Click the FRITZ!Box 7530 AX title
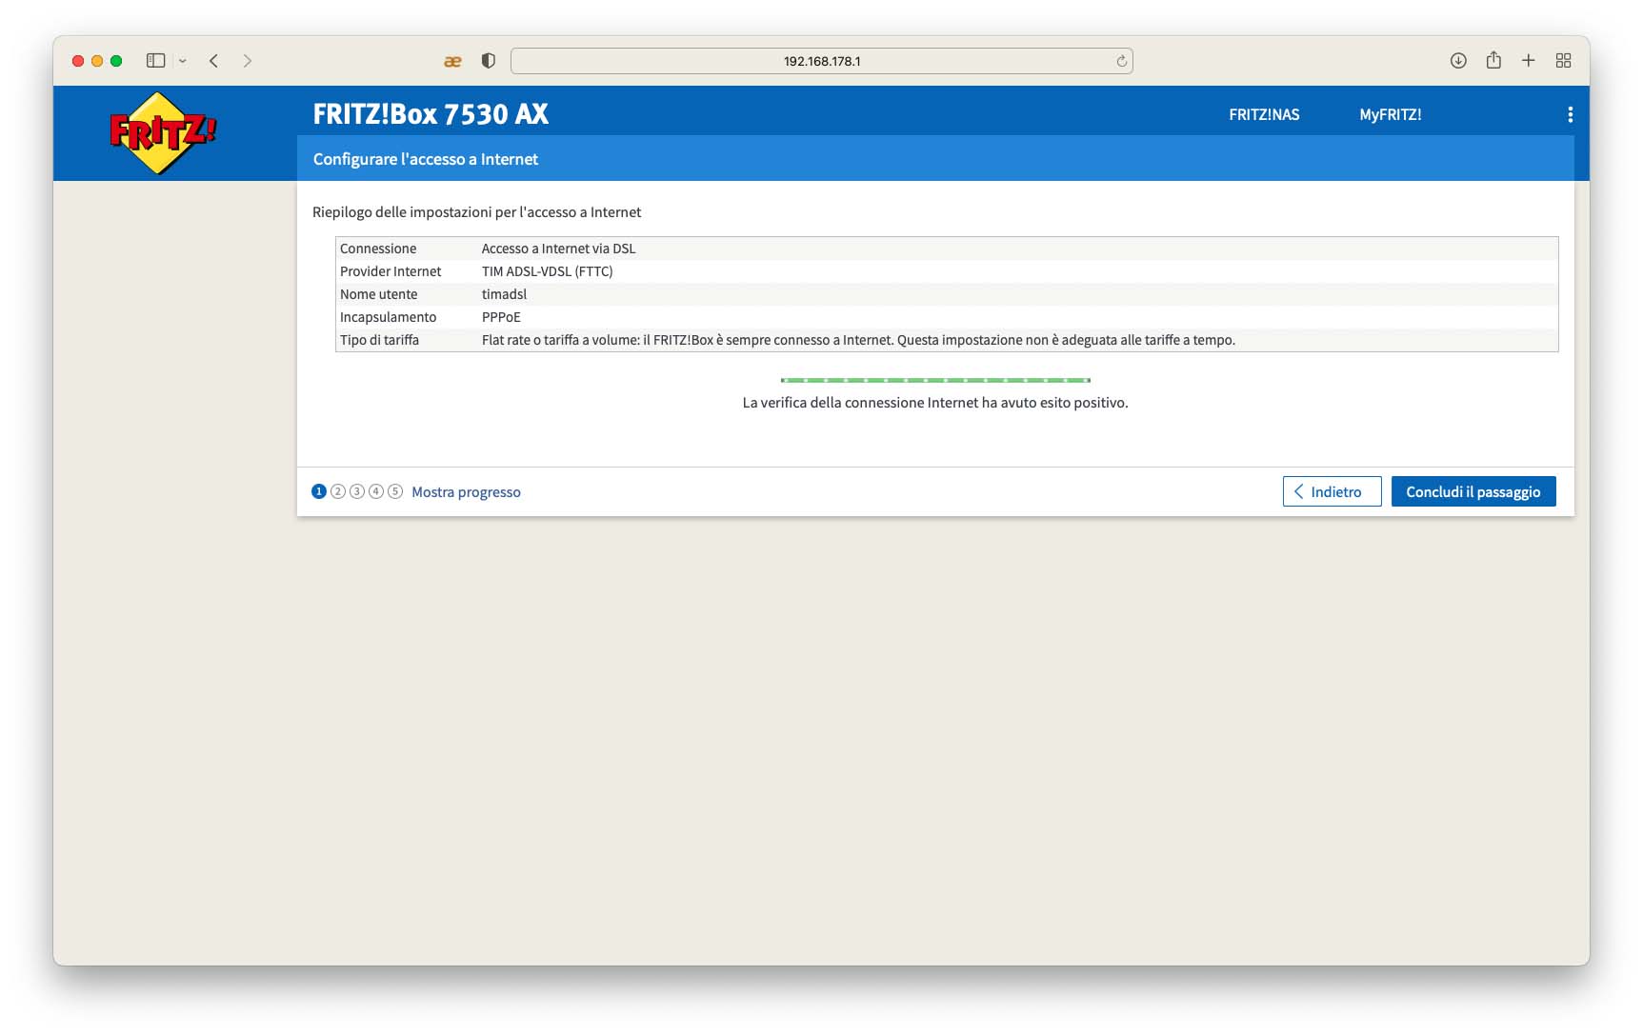This screenshot has width=1643, height=1036. [431, 114]
